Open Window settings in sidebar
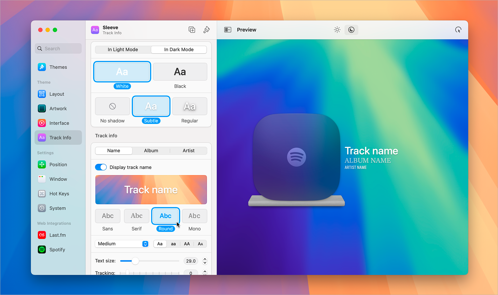The height and width of the screenshot is (295, 498). click(58, 179)
